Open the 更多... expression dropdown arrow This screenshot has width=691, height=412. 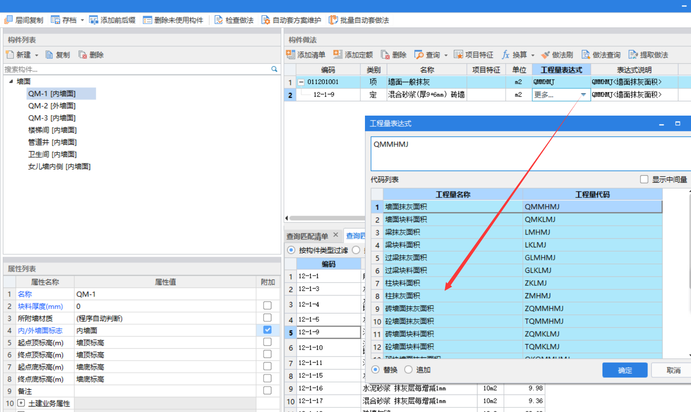pyautogui.click(x=584, y=94)
